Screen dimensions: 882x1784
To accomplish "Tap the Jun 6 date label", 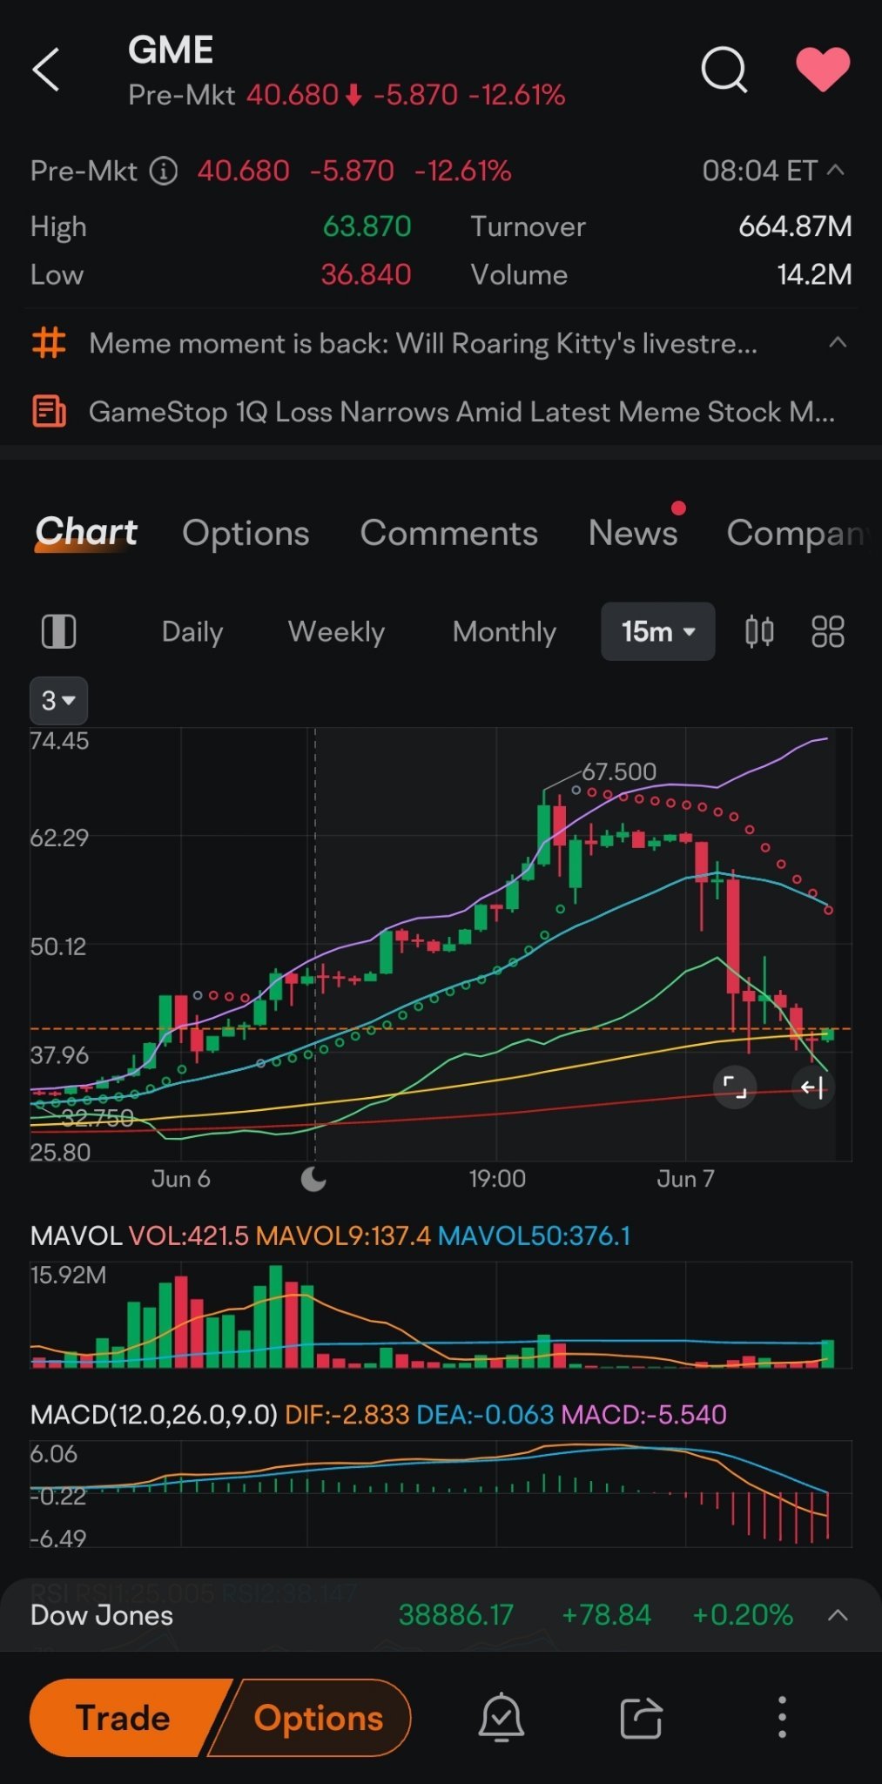I will click(x=181, y=1179).
